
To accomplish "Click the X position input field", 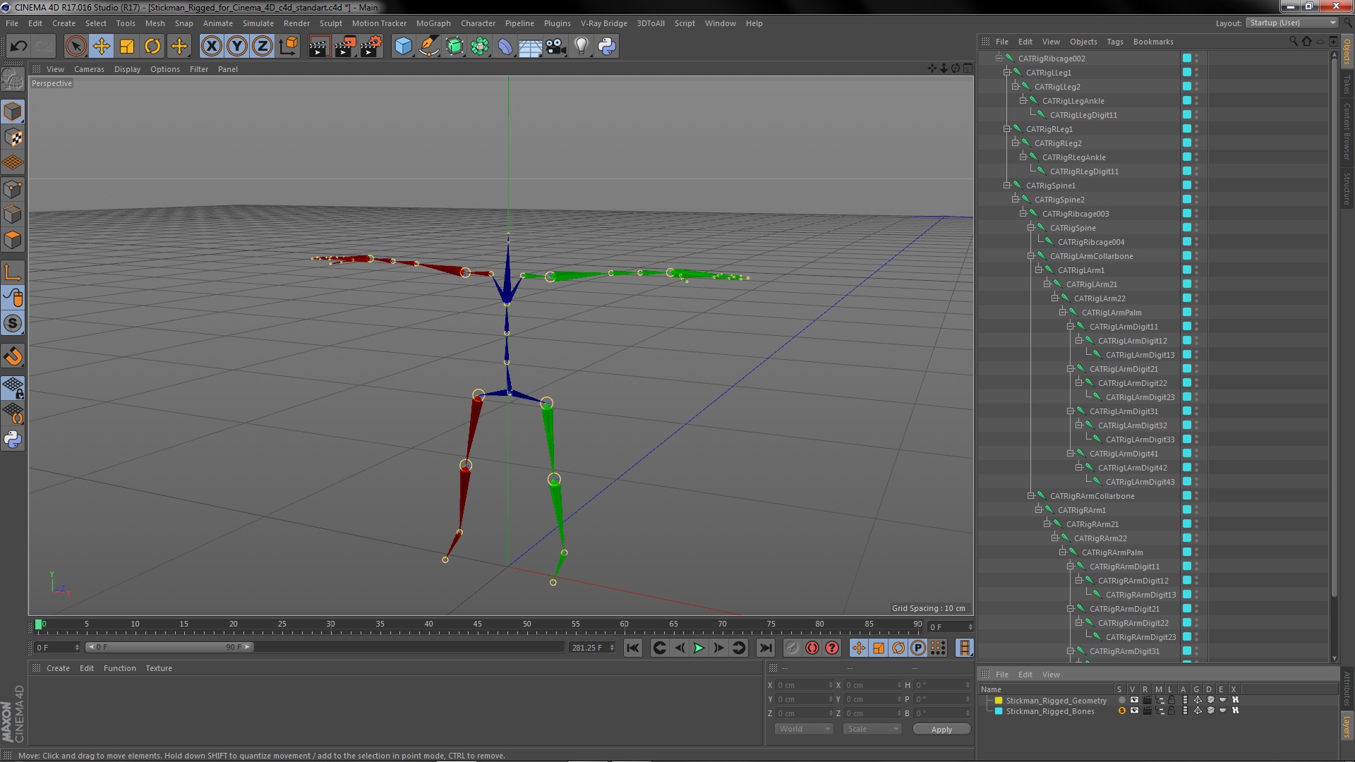I will click(805, 685).
